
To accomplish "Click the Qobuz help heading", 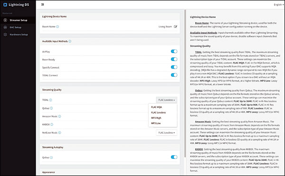I will click(199, 90).
